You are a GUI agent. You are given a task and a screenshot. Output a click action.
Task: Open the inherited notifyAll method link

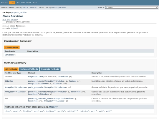[72, 111]
